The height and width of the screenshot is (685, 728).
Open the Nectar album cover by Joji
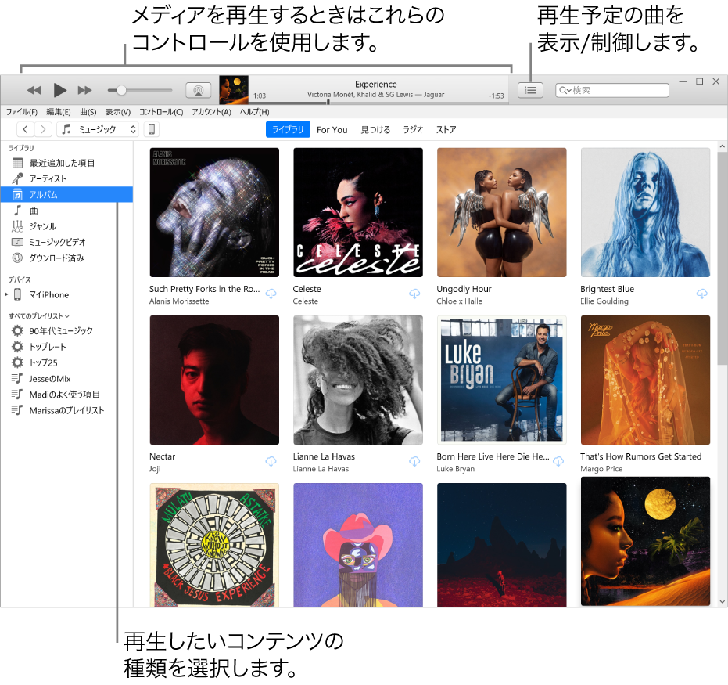pyautogui.click(x=214, y=380)
